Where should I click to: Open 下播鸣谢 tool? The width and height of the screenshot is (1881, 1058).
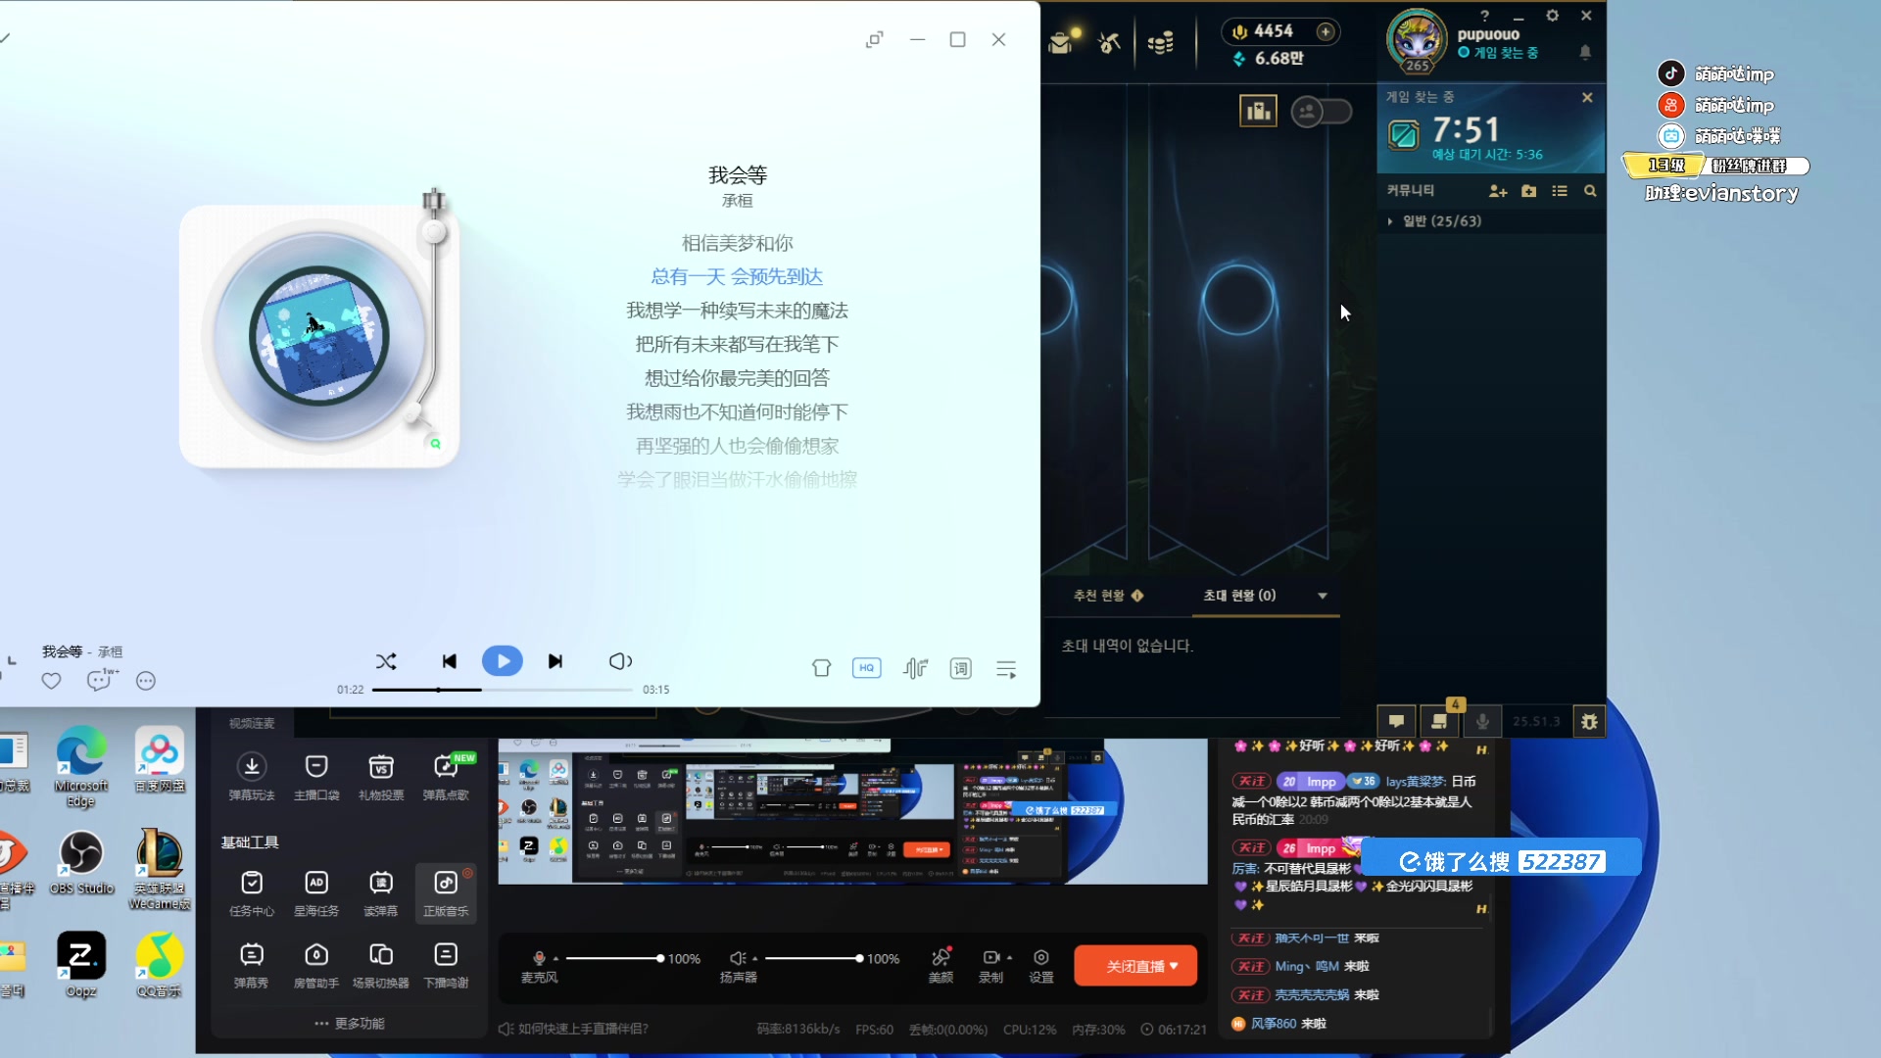coord(446,965)
